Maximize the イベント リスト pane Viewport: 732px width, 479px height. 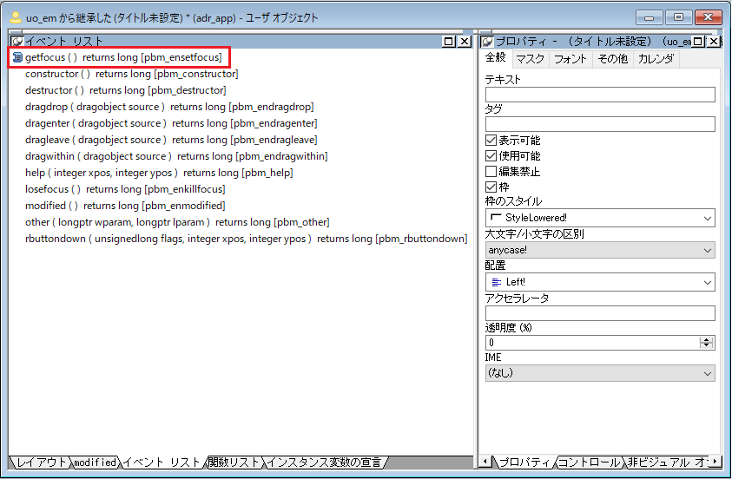coord(449,41)
